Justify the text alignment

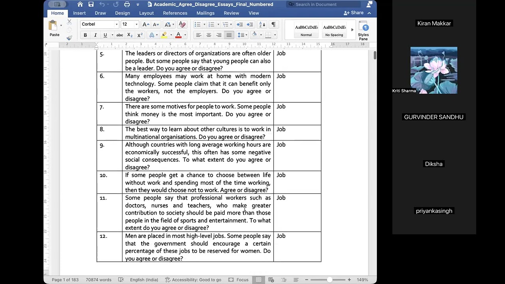(x=229, y=35)
